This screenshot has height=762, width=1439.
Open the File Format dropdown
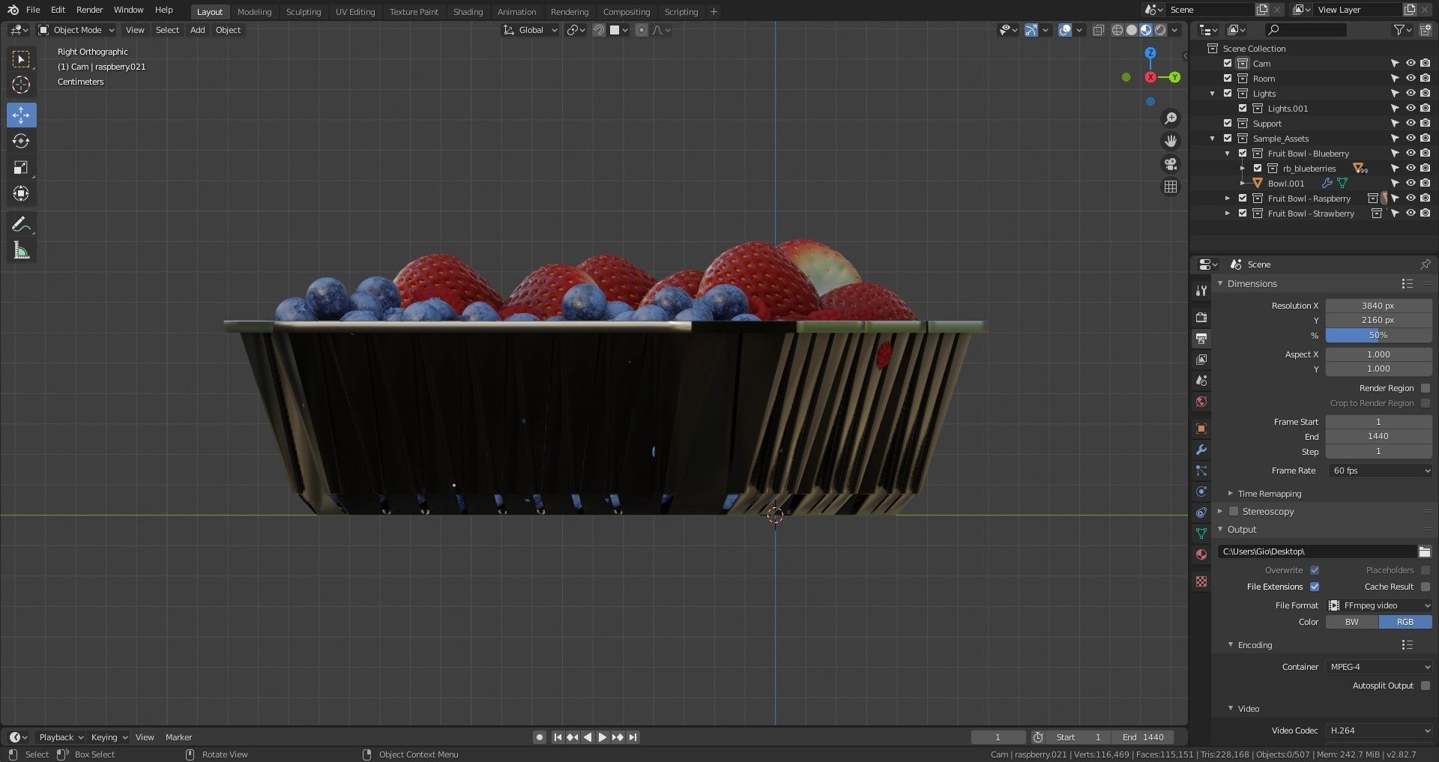[x=1379, y=605]
